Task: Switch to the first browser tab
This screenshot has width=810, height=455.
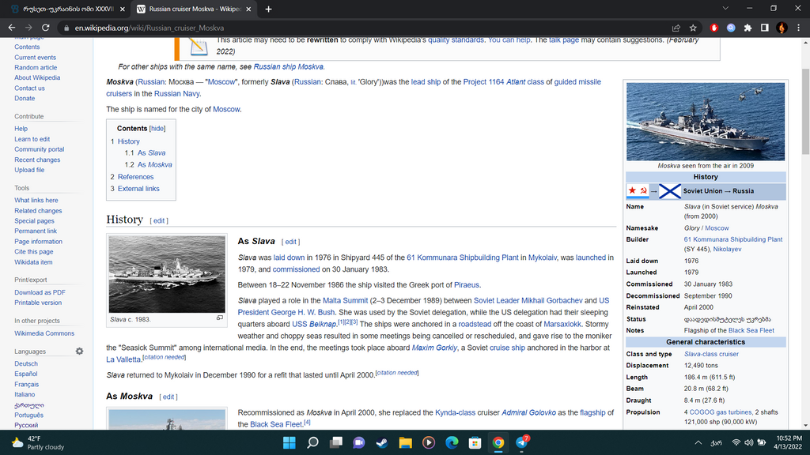Action: (x=63, y=9)
